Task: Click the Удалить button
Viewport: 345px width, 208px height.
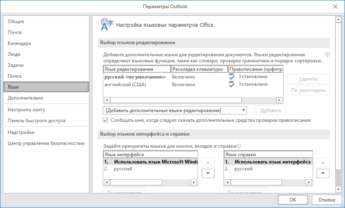Action: pyautogui.click(x=308, y=79)
